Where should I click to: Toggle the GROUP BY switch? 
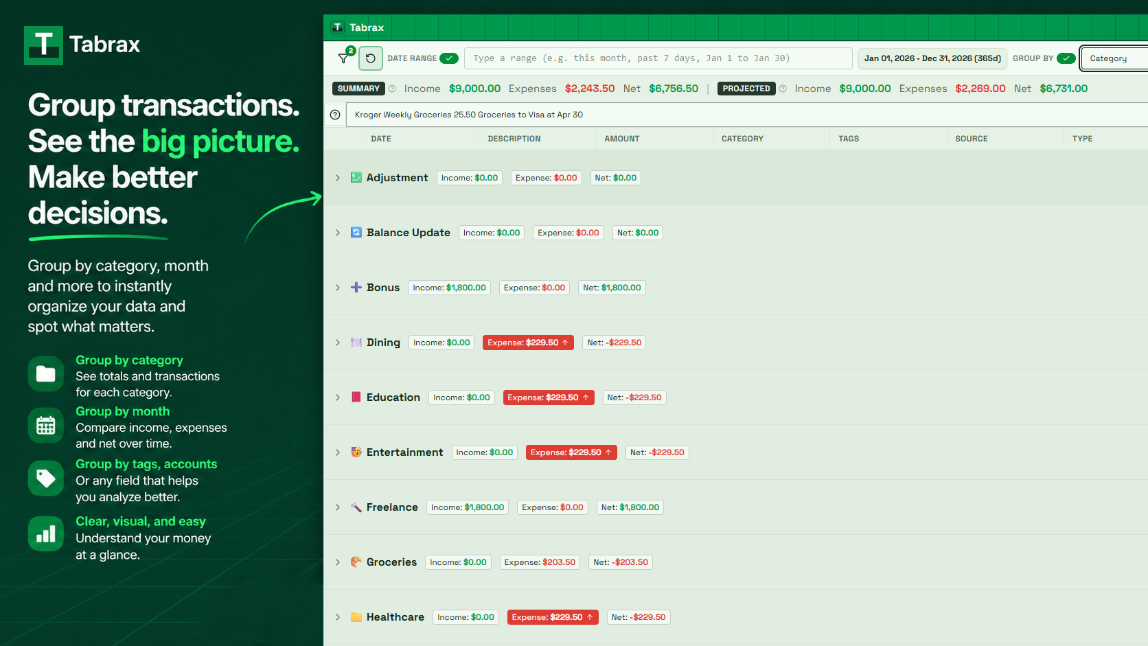(1066, 58)
